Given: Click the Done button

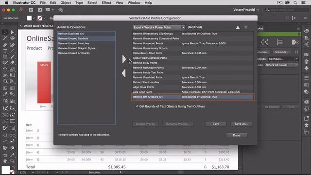Looking at the screenshot, I should tap(237, 135).
